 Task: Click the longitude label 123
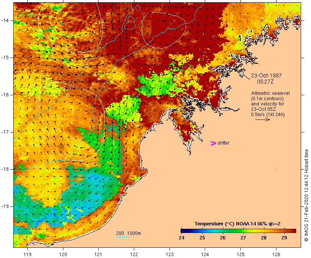coord(170,254)
